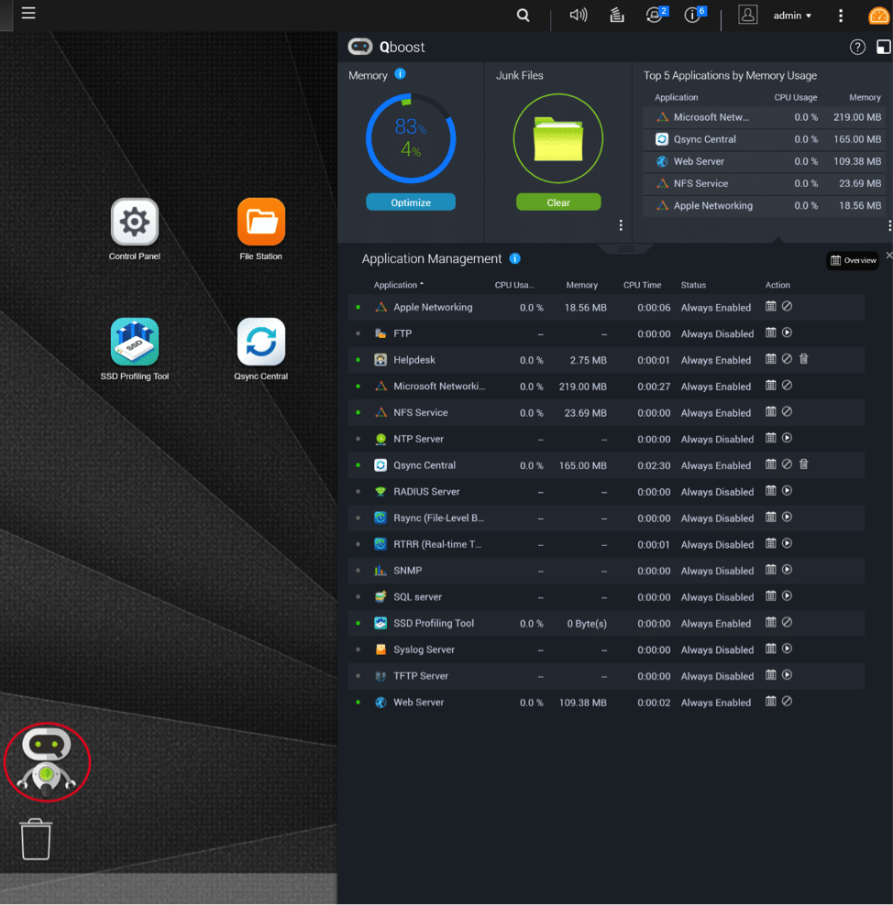Enable the Syslog Server
893x905 pixels.
[x=787, y=649]
